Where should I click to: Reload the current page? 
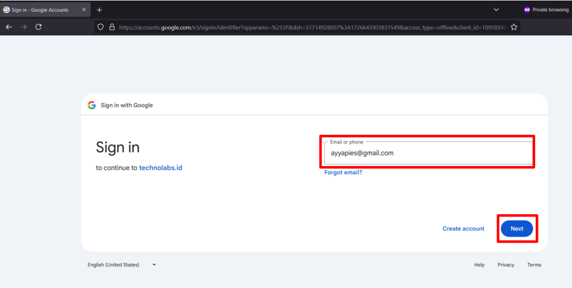point(39,27)
